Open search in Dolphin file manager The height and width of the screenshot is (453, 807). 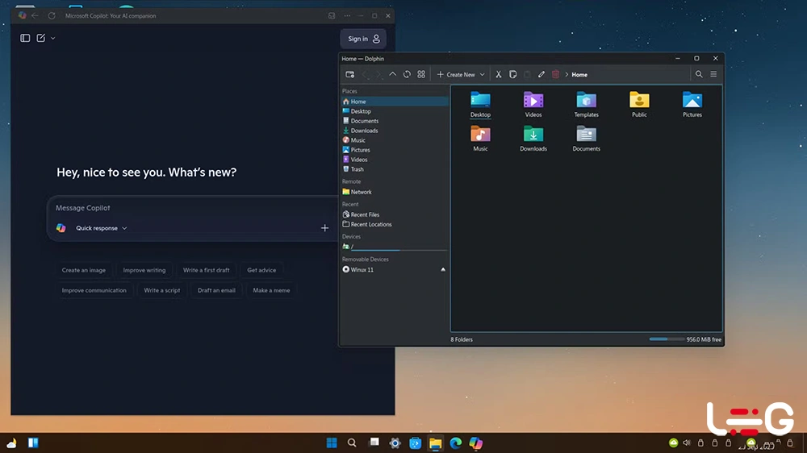point(699,74)
